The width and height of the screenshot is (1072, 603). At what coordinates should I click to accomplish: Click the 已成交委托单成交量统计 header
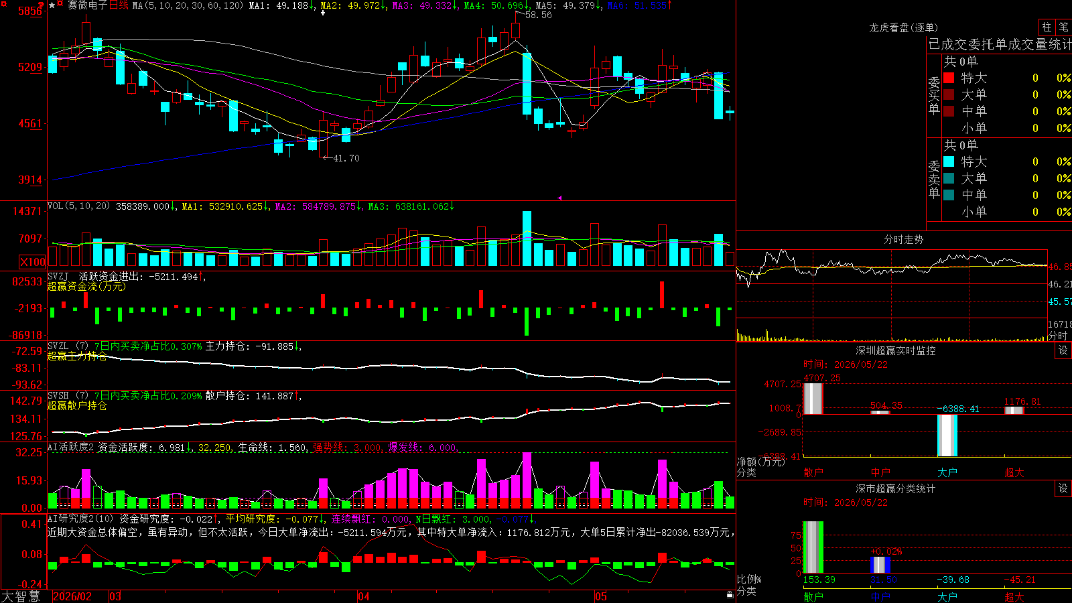(x=1000, y=44)
